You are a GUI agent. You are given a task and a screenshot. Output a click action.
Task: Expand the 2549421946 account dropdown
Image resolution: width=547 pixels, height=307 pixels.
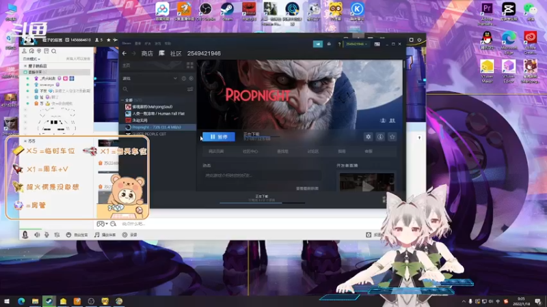356,44
